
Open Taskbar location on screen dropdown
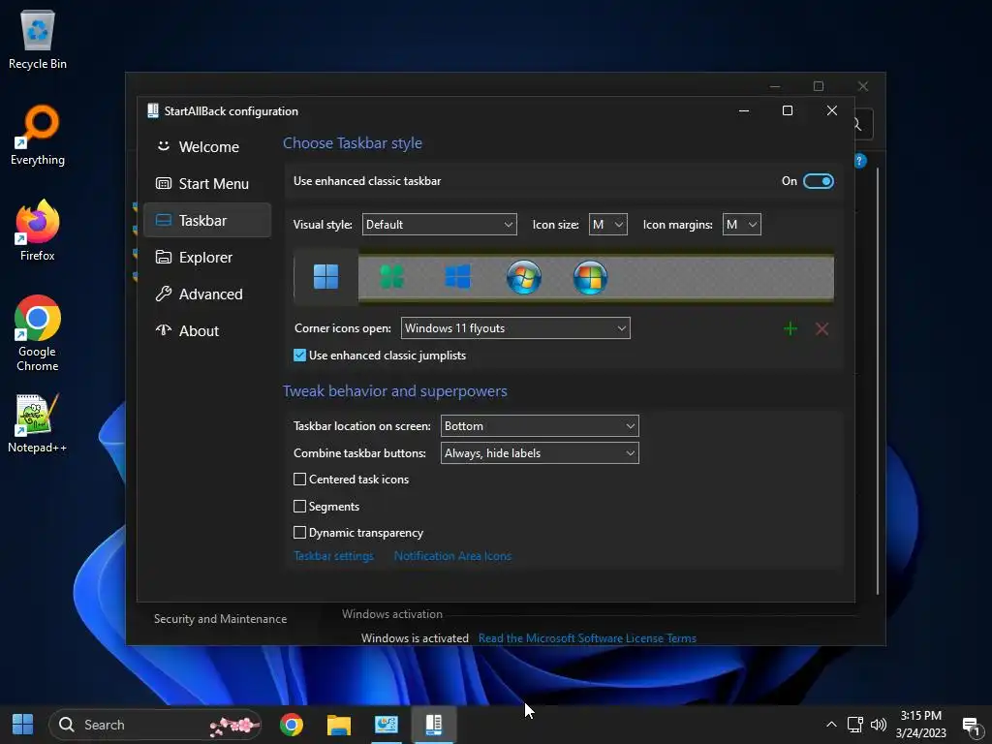tap(540, 426)
